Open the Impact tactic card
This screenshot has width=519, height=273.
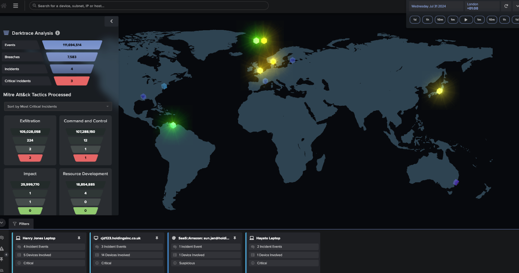coord(30,192)
